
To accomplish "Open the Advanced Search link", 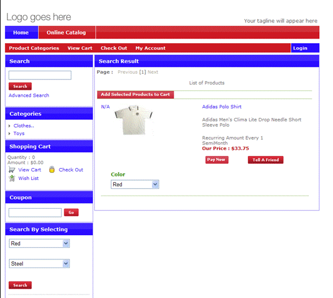I will [x=29, y=95].
